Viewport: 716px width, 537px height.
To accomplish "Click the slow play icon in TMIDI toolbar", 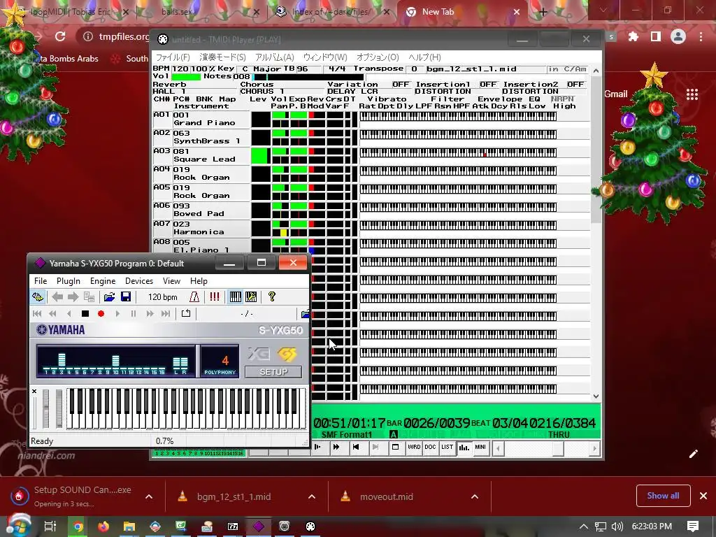I will [x=318, y=447].
